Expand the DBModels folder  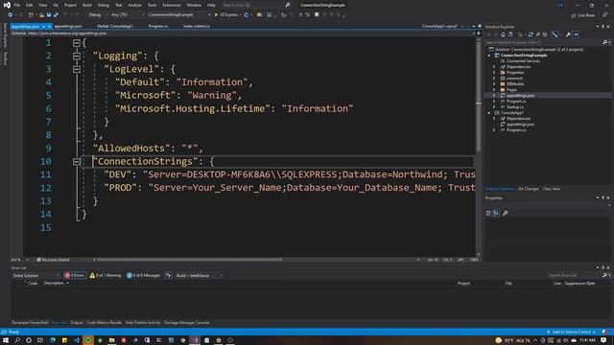tap(494, 84)
